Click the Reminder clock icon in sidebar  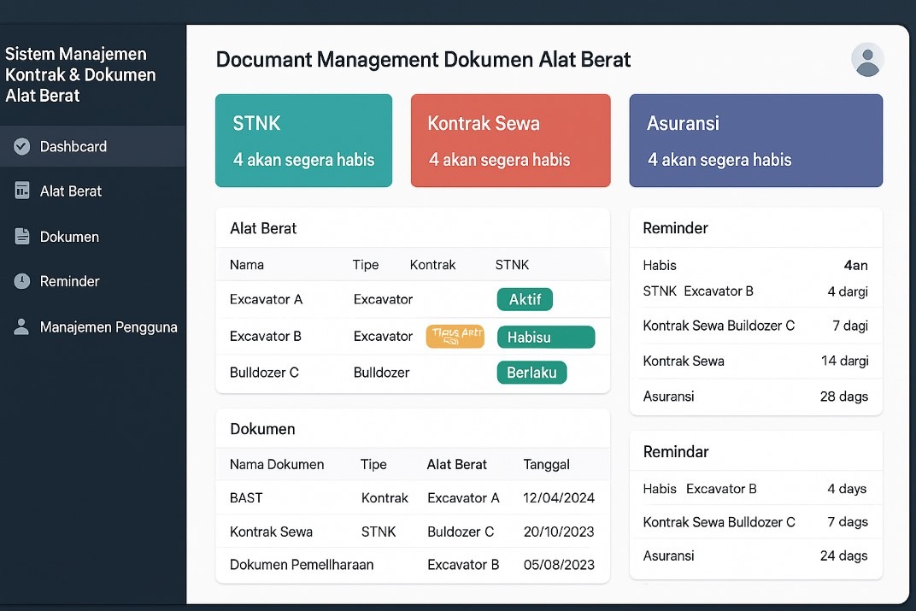[x=22, y=281]
